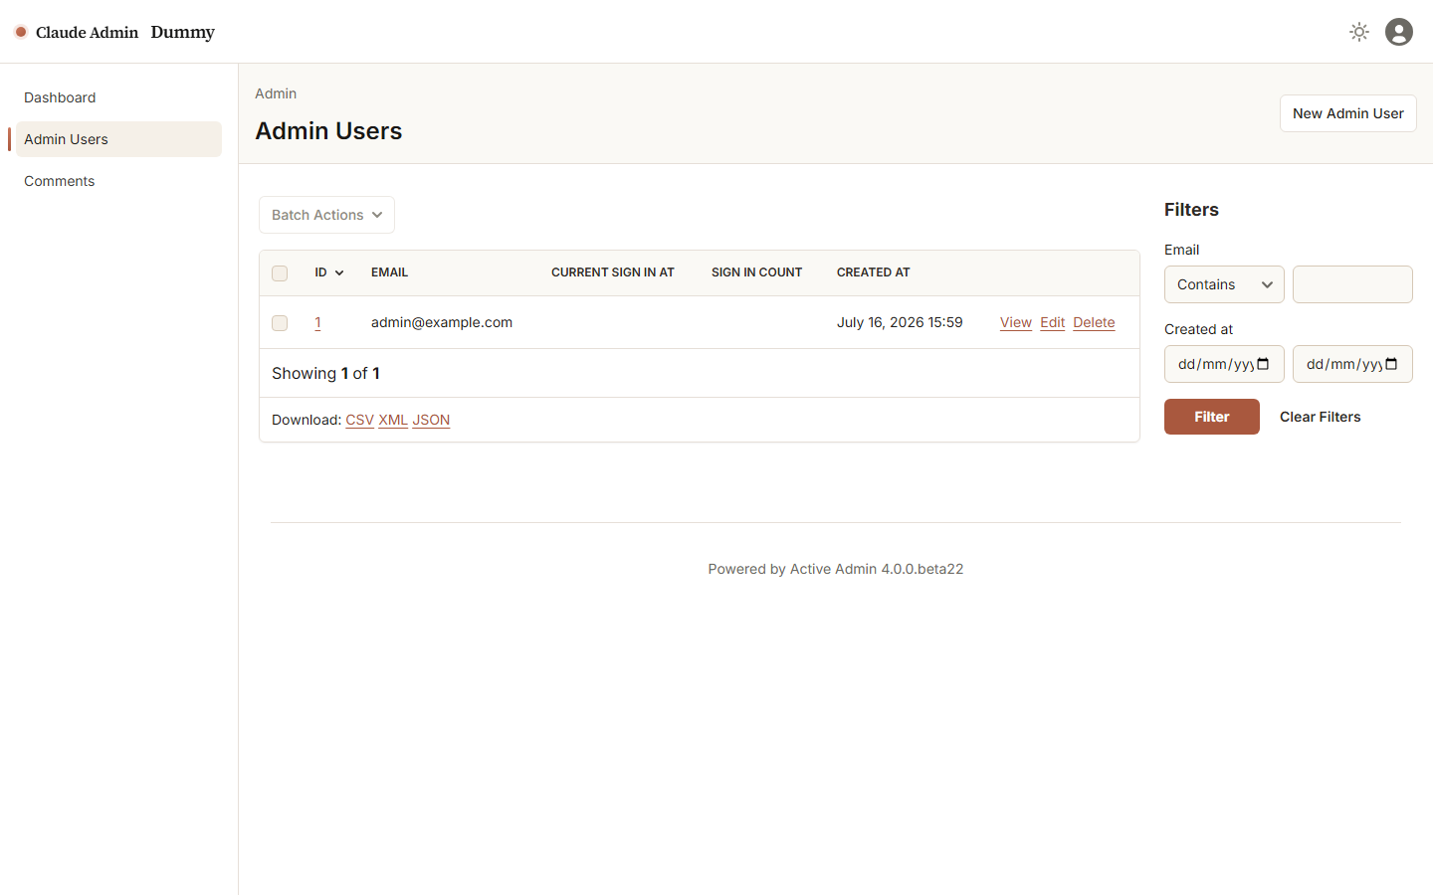Select the July 16, 2026 15:59 date cell
This screenshot has height=895, width=1433.
(900, 322)
